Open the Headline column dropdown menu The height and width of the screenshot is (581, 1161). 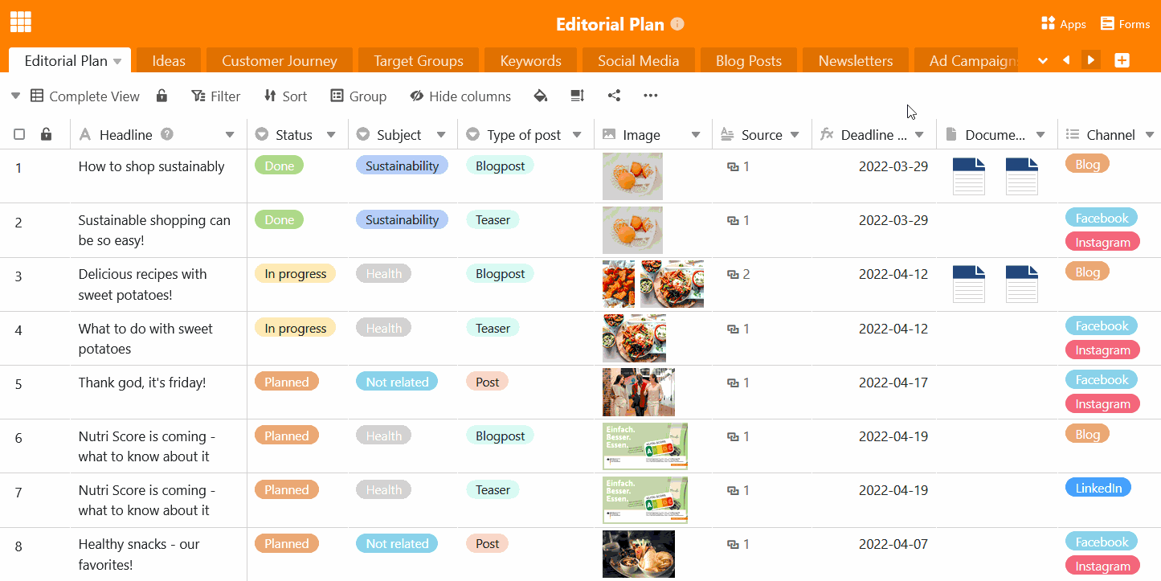(x=230, y=135)
